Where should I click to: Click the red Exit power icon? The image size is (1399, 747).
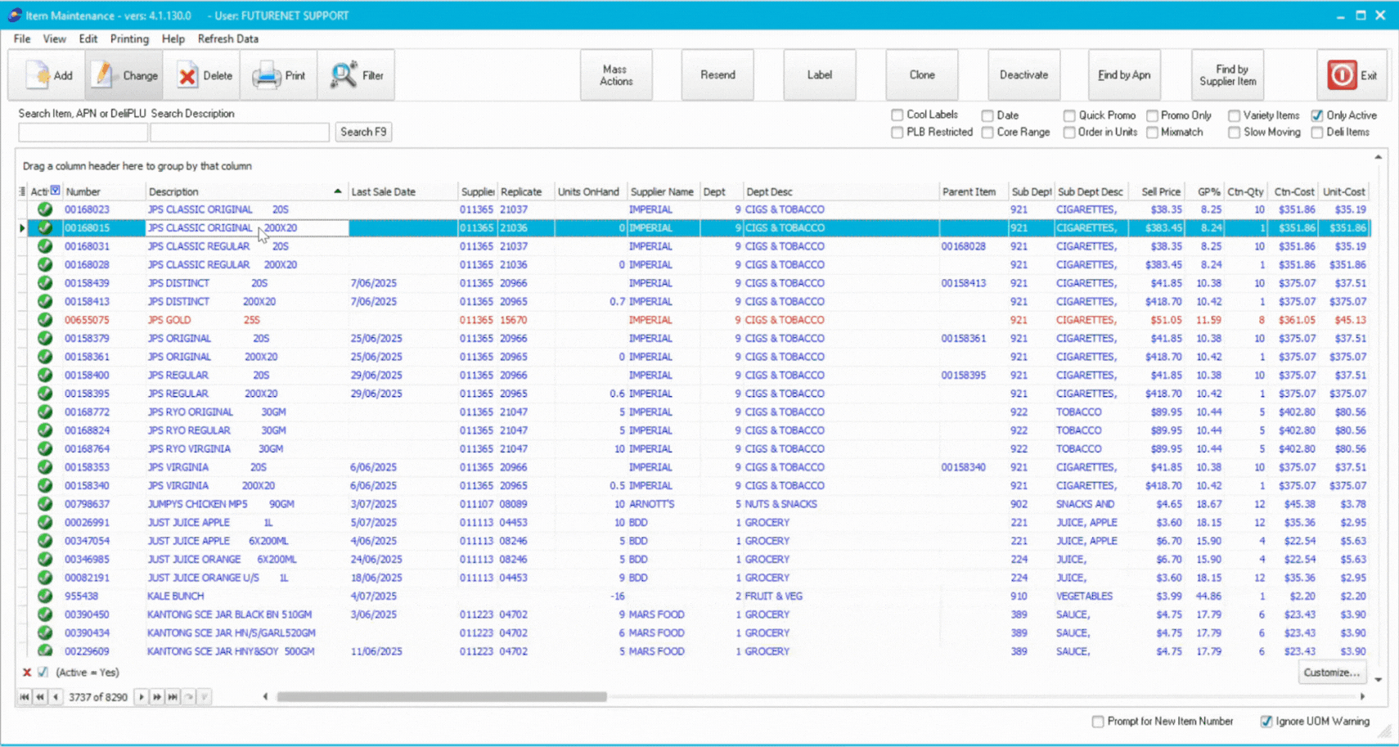1342,75
